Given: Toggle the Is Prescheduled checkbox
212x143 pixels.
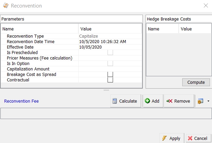Looking at the screenshot, I should (110, 53).
